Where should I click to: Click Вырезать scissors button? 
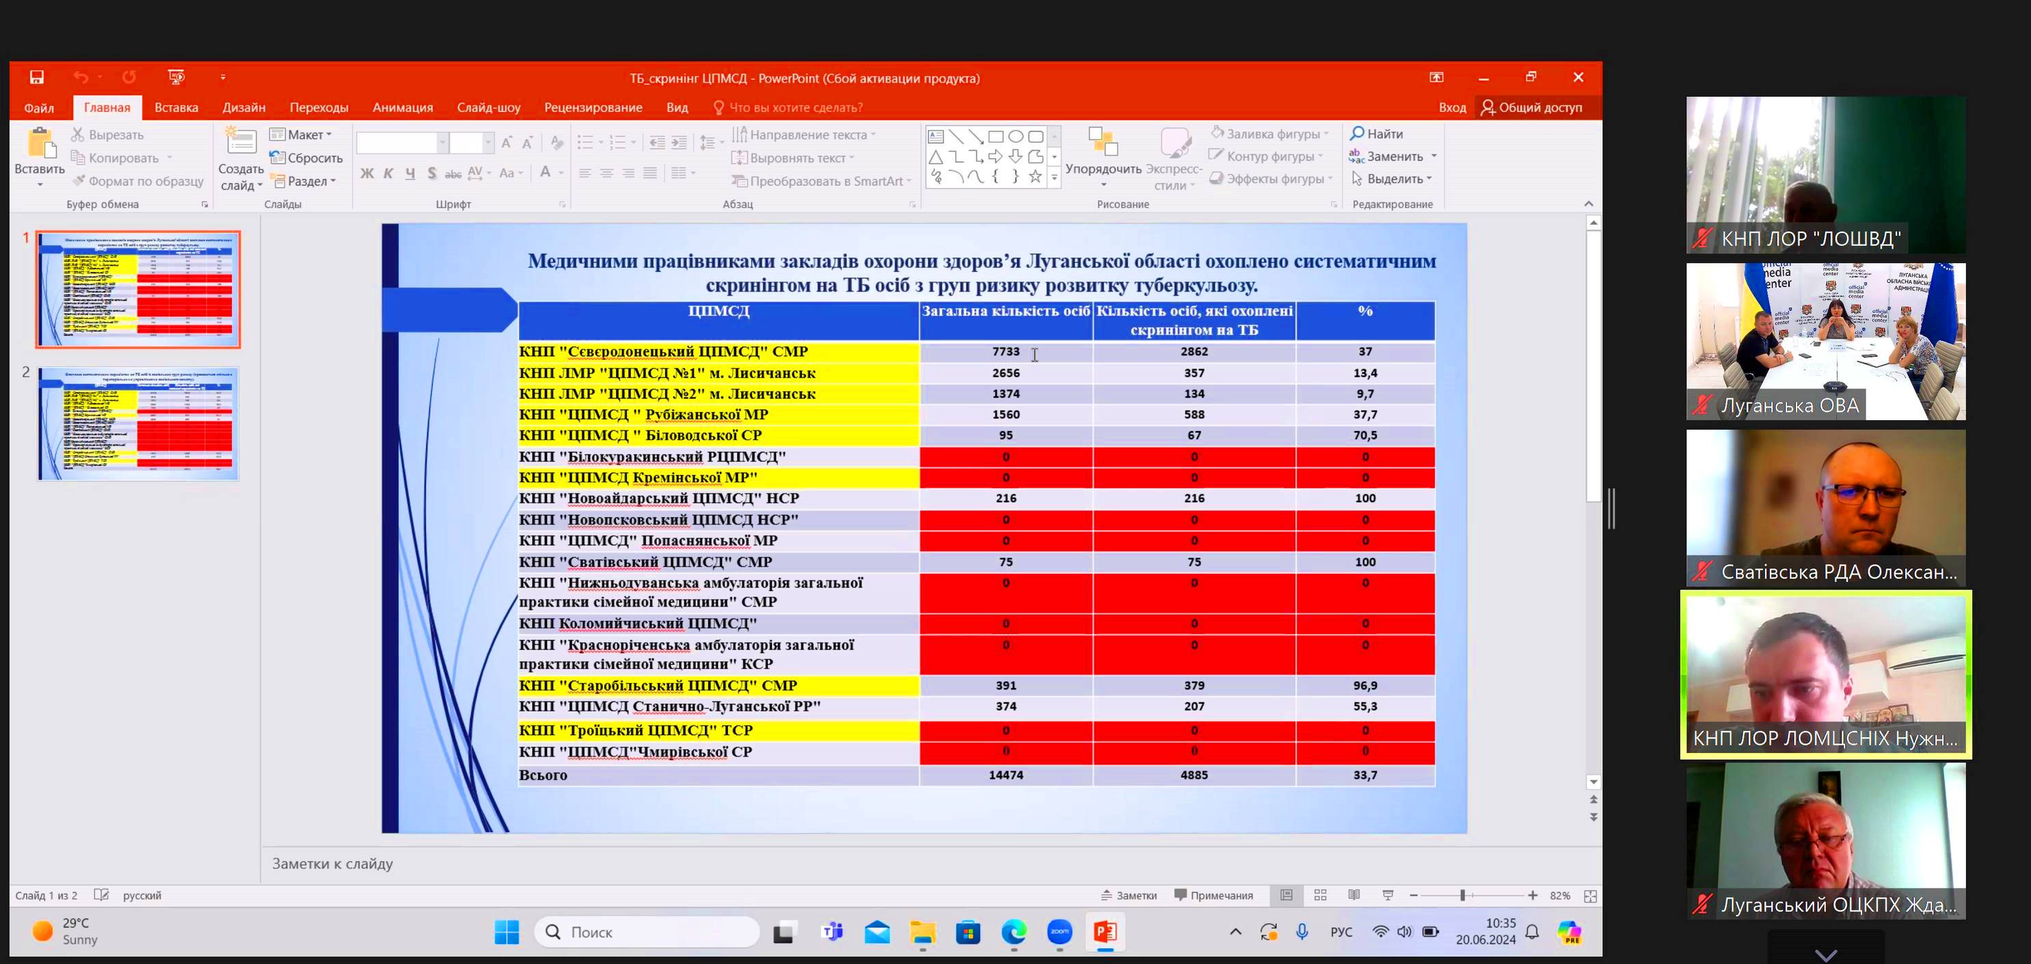coord(107,135)
